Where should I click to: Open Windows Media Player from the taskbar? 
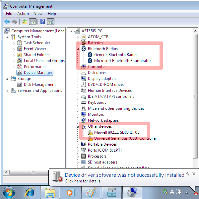pyautogui.click(x=70, y=192)
